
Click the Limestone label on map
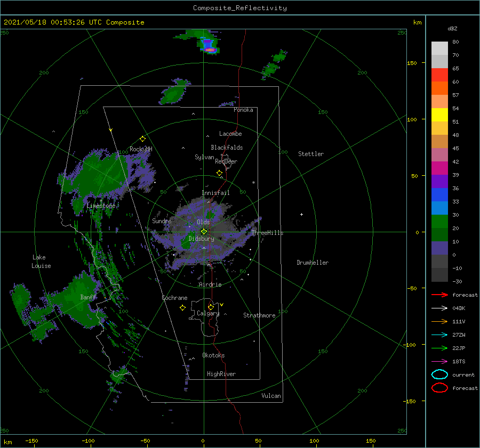[x=101, y=206]
